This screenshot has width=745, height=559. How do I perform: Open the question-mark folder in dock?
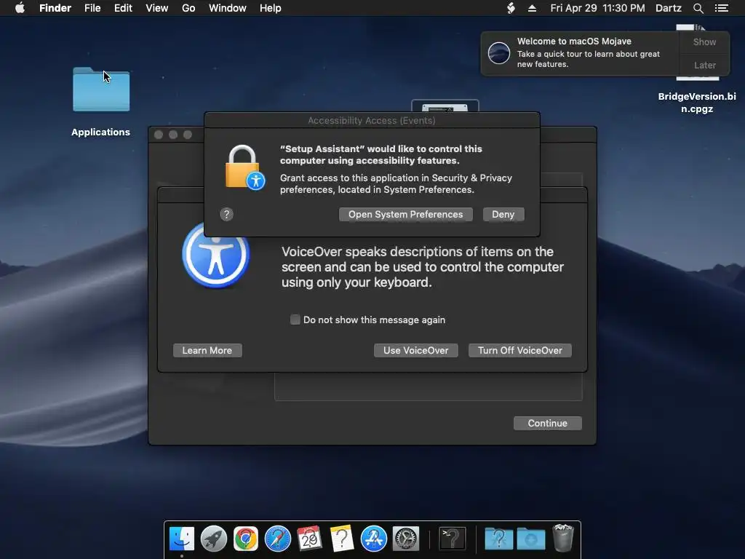point(498,539)
